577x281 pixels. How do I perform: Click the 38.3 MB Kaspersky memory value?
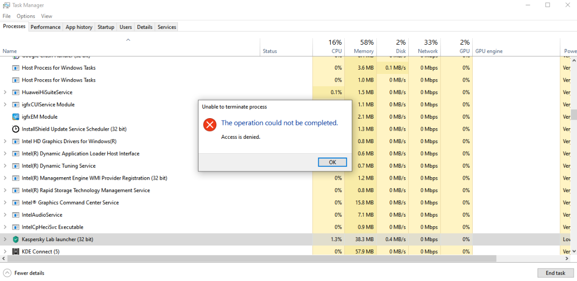click(364, 239)
